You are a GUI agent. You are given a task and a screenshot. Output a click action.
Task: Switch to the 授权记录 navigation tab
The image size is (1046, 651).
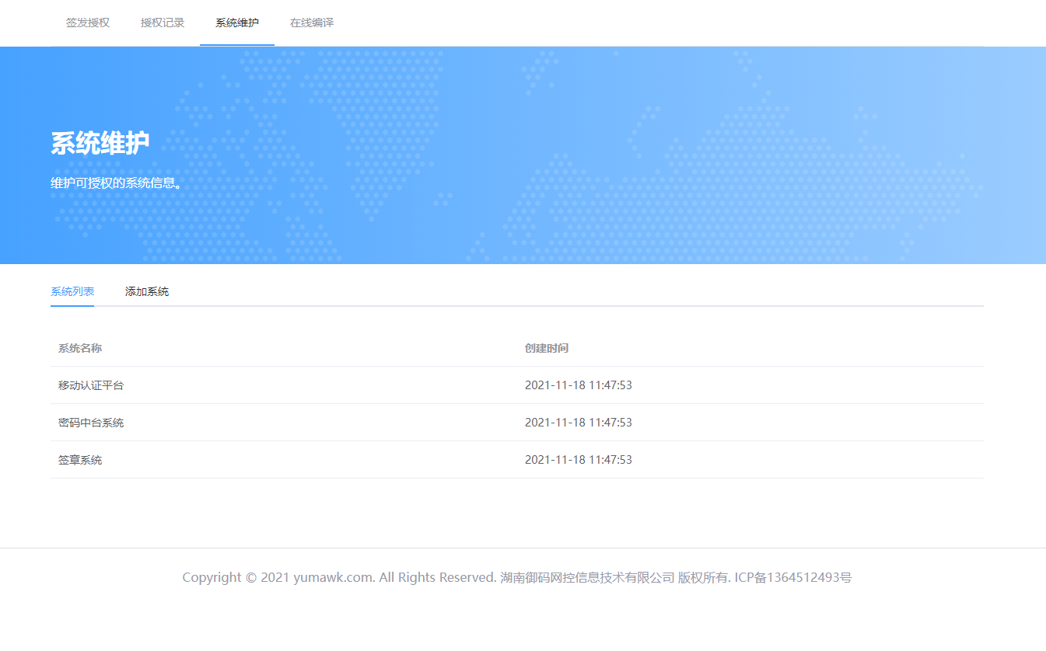163,23
